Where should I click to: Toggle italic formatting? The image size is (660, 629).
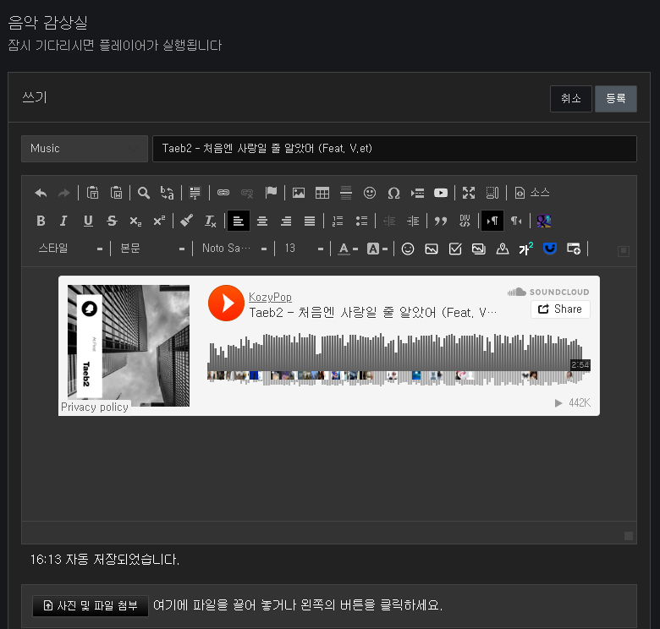pos(64,221)
